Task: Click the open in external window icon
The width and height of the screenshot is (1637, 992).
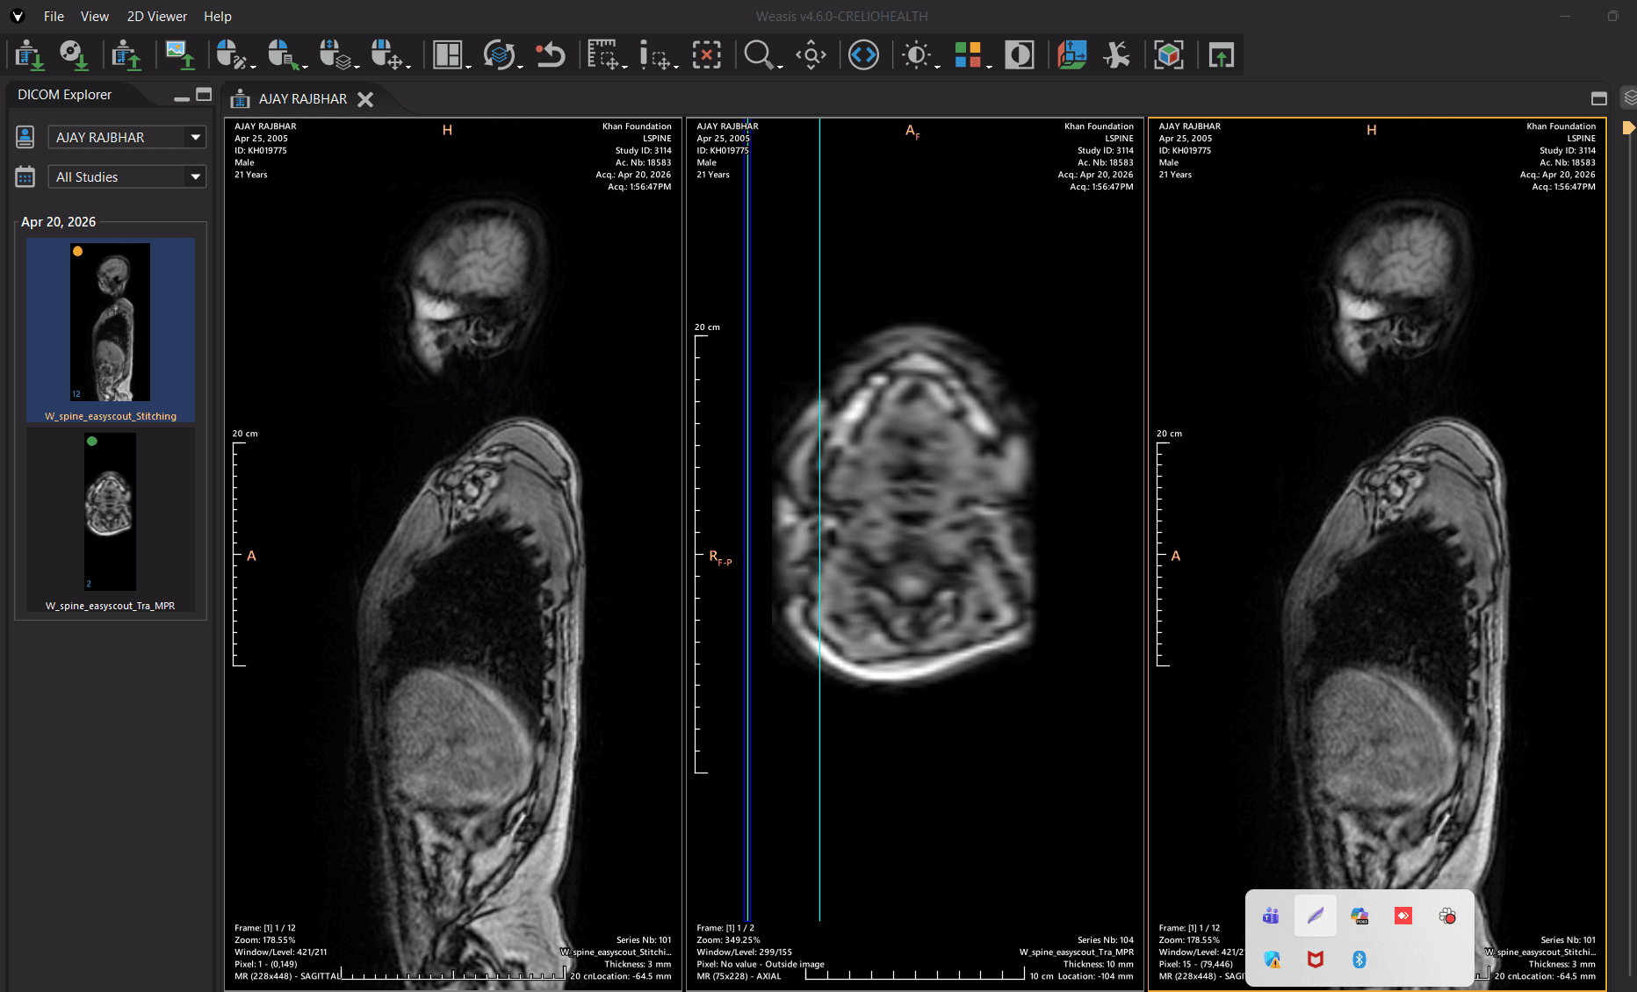Action: [x=1221, y=55]
